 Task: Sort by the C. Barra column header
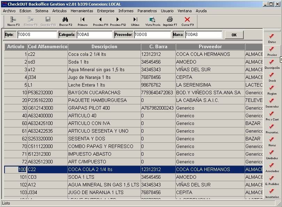[158, 47]
